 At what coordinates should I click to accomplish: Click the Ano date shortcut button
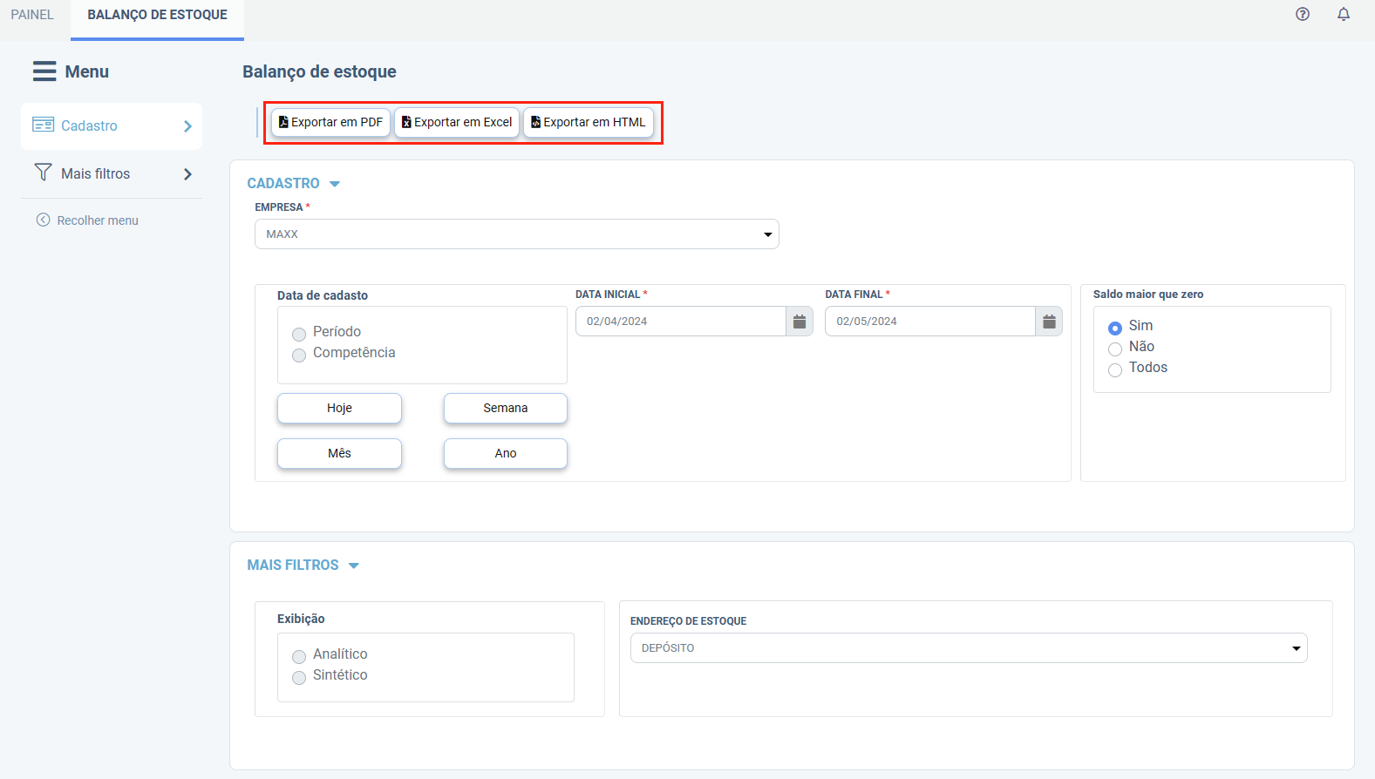tap(506, 453)
